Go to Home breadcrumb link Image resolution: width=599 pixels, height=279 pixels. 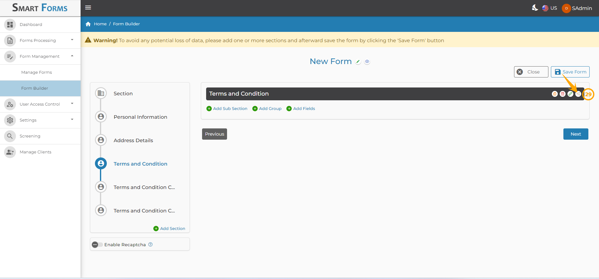(x=100, y=24)
